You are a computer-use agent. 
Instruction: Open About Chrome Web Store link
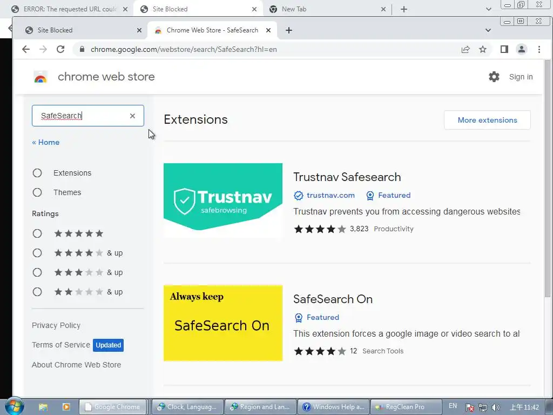76,365
